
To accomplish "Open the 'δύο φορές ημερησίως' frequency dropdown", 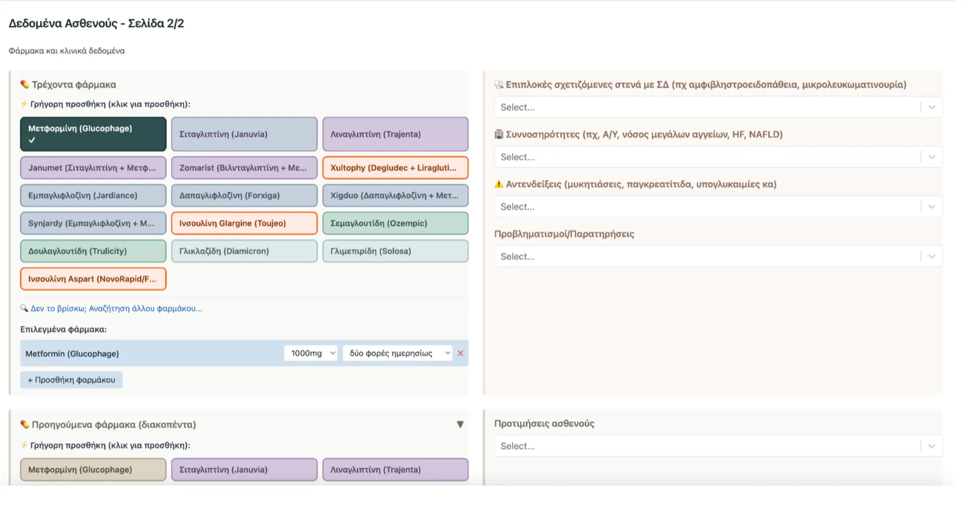I will (398, 353).
